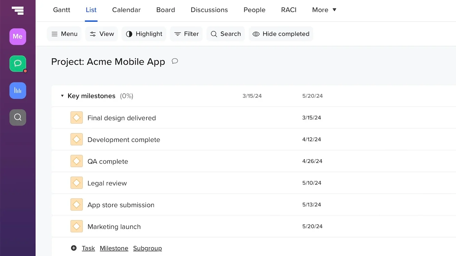The width and height of the screenshot is (456, 256).
Task: Switch to the Calendar tab
Action: pos(126,10)
